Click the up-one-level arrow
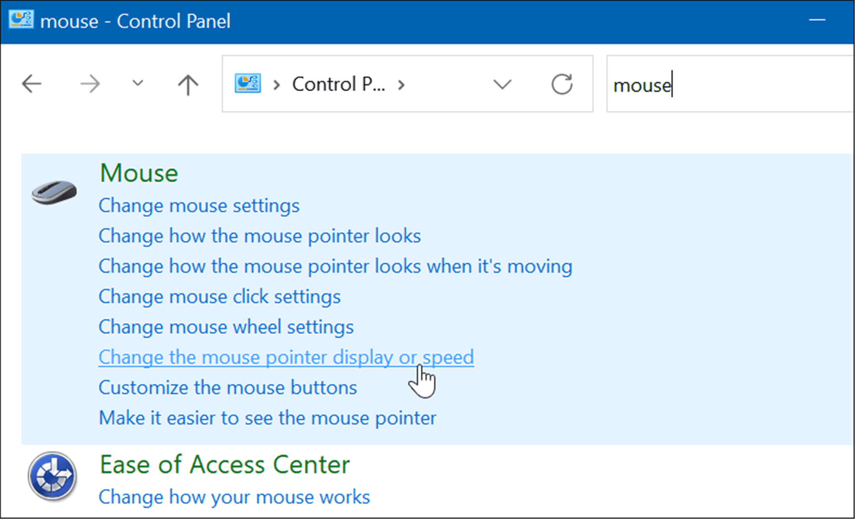 coord(188,84)
